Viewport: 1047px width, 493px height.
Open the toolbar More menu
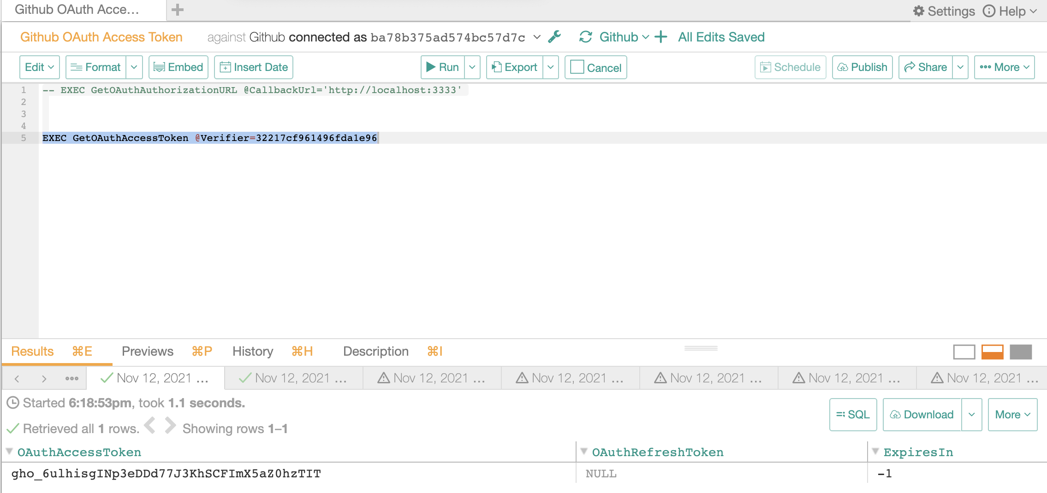1005,67
